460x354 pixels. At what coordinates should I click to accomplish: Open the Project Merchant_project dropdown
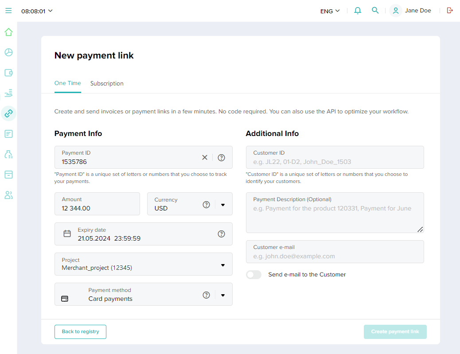pos(223,265)
